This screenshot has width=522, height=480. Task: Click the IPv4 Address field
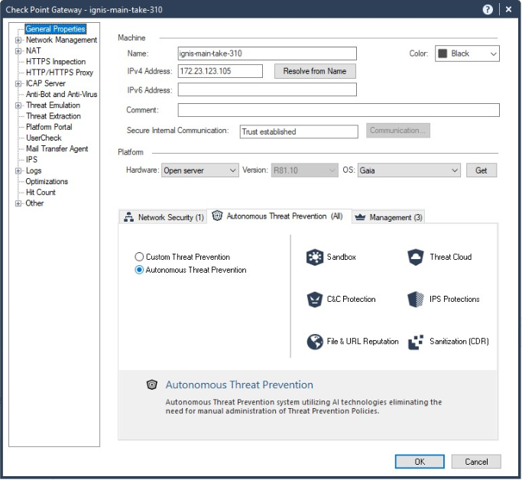tap(220, 71)
